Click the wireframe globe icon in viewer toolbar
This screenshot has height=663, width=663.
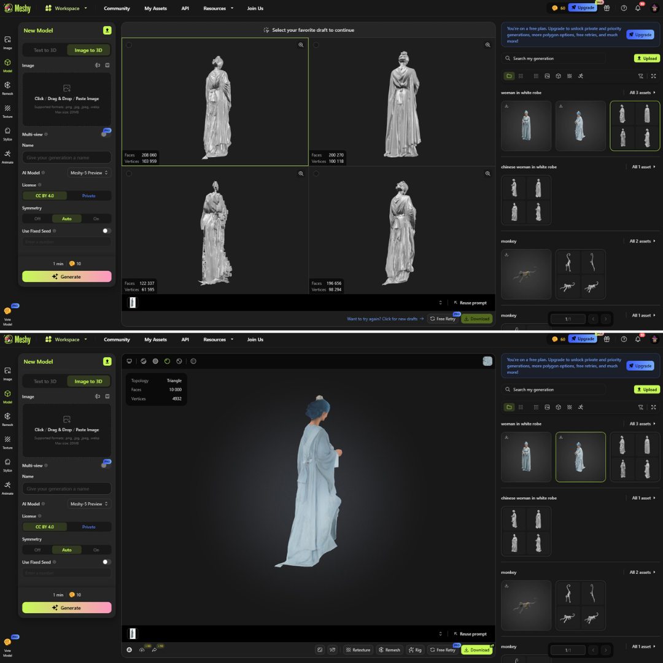(193, 361)
